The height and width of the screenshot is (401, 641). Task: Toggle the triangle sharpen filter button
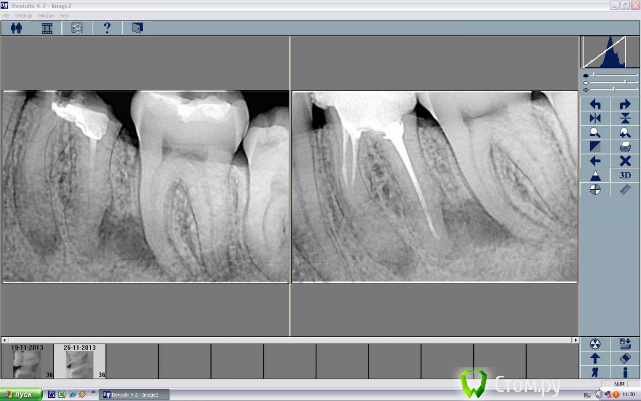595,175
